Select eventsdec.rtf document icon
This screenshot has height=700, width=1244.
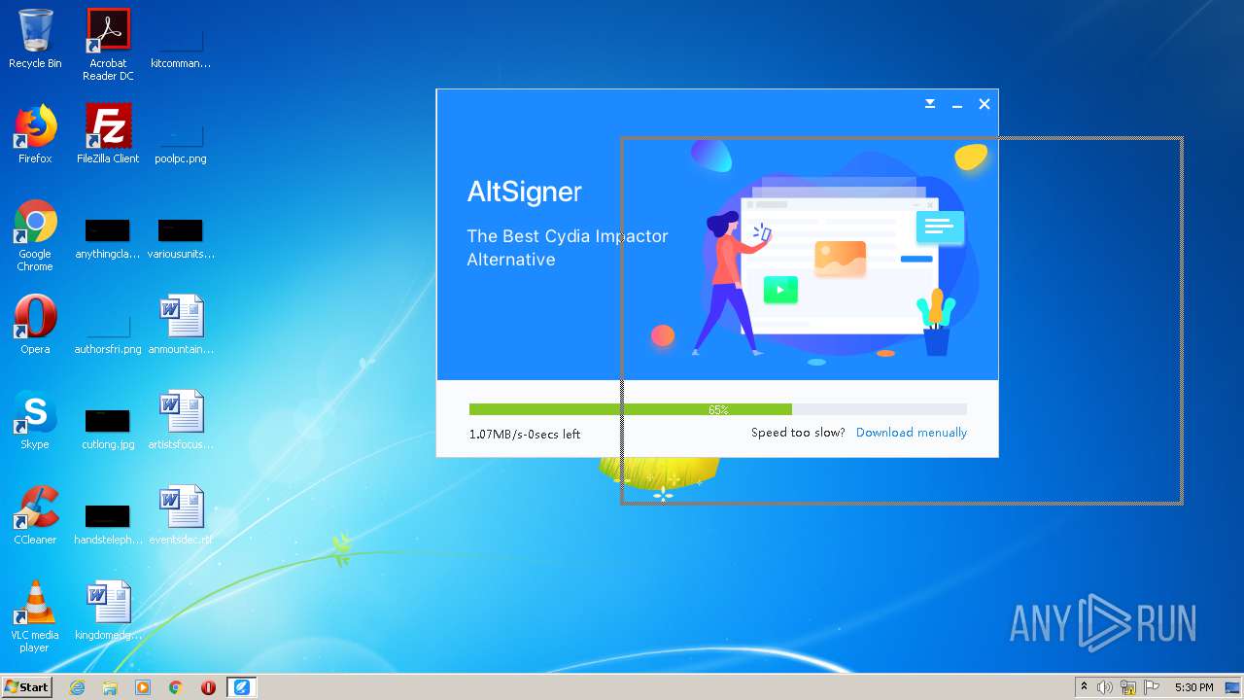[181, 515]
